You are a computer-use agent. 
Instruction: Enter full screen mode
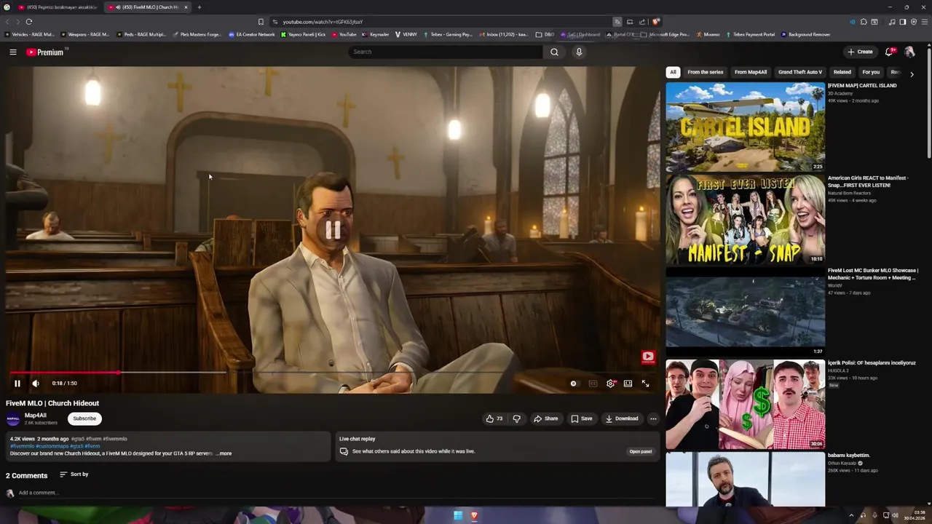click(x=645, y=384)
